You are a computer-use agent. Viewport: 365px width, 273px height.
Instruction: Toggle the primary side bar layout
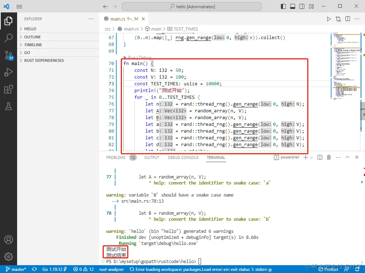coord(283,6)
